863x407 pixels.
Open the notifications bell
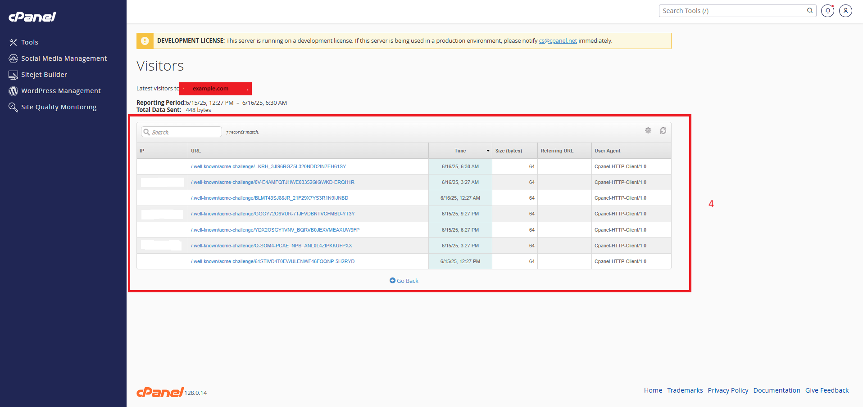point(828,10)
